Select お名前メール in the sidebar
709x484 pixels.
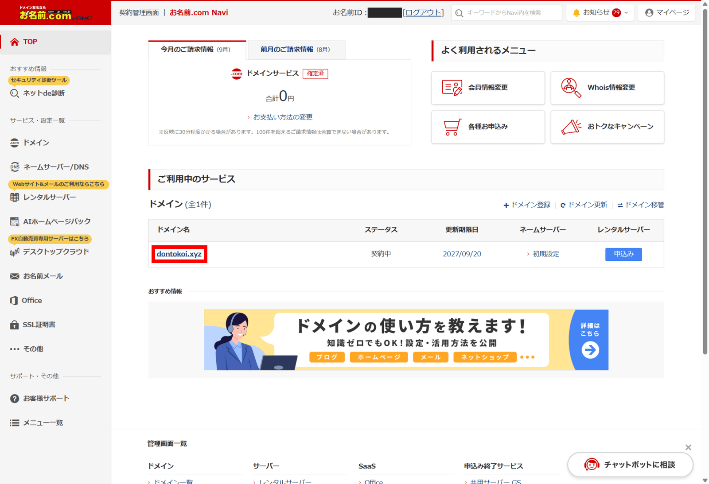coord(43,276)
